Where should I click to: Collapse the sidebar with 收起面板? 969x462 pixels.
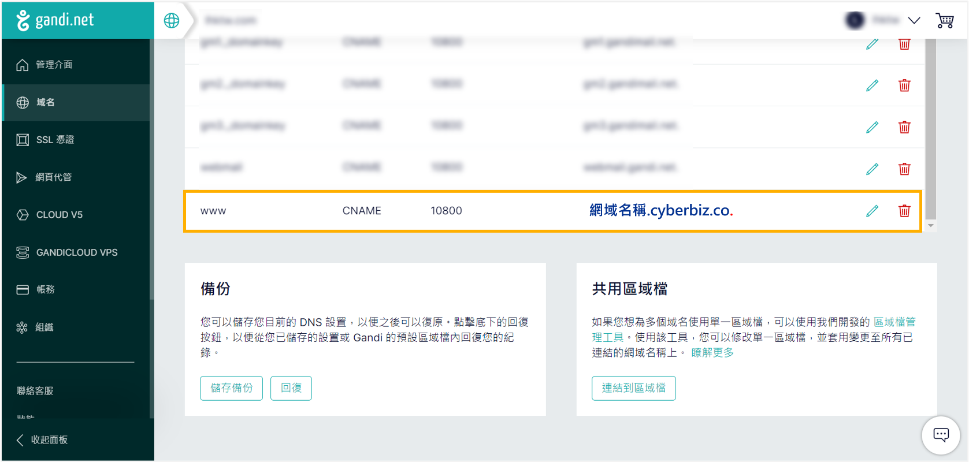coord(43,440)
